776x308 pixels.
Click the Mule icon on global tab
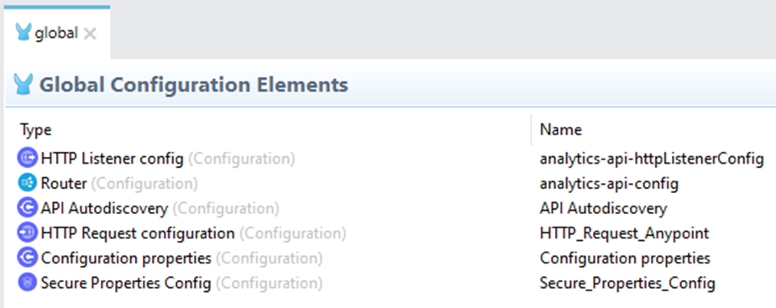tap(23, 32)
